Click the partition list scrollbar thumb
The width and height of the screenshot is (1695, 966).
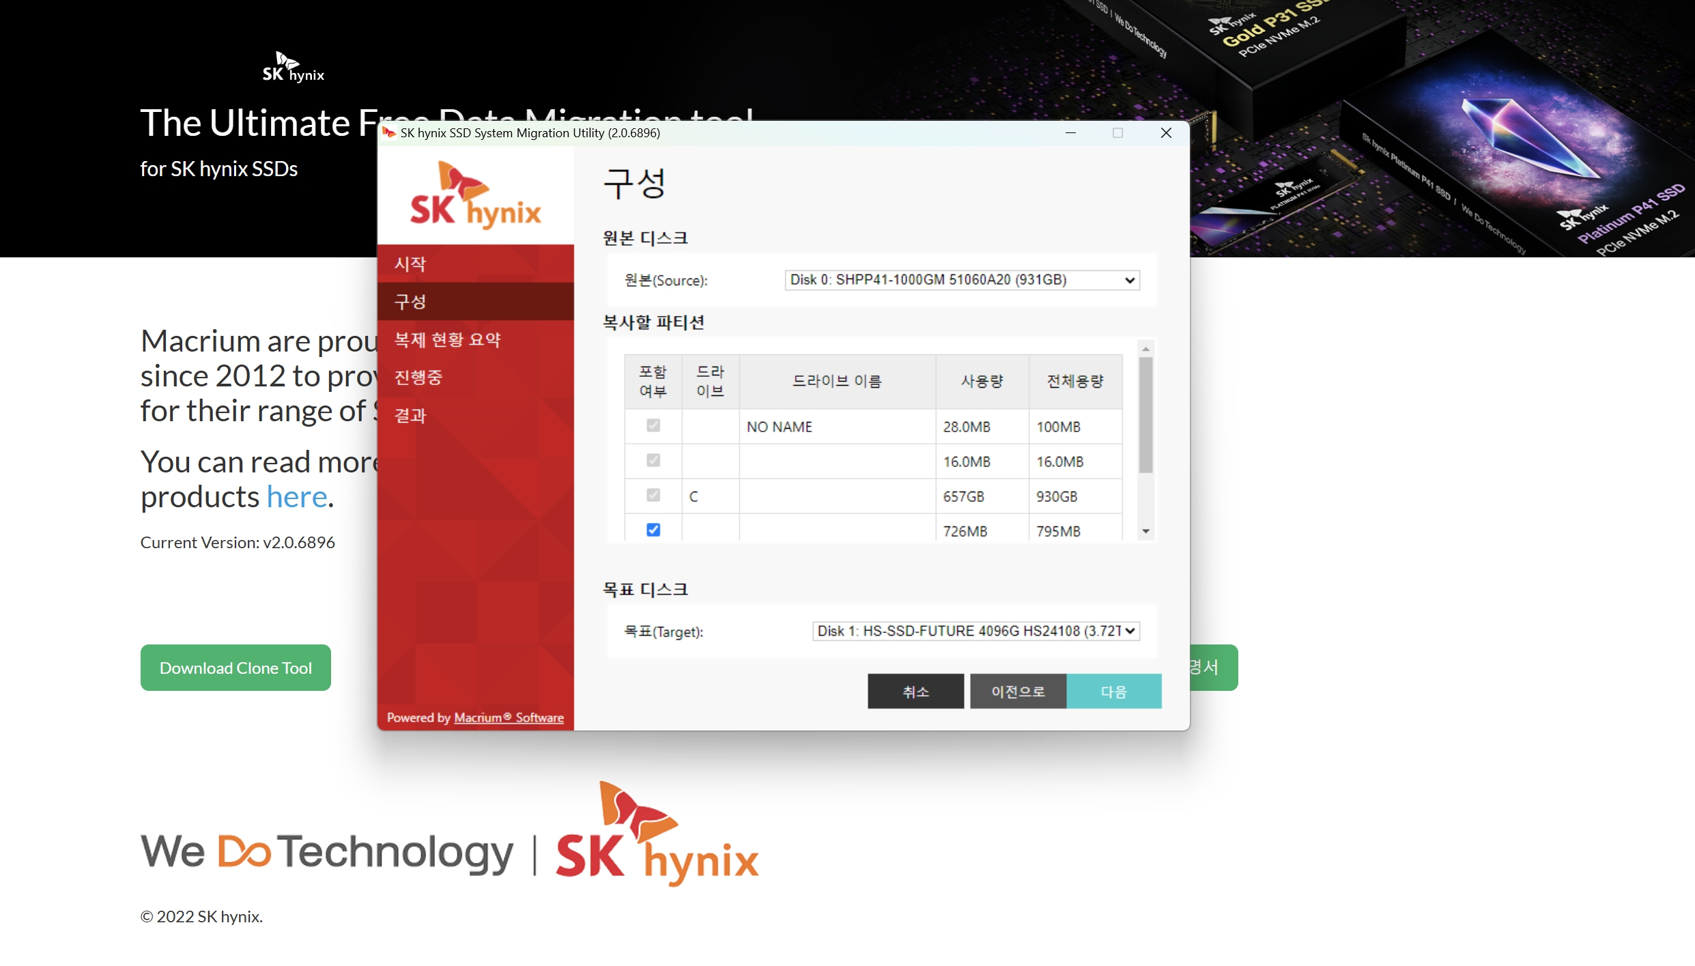coord(1146,414)
